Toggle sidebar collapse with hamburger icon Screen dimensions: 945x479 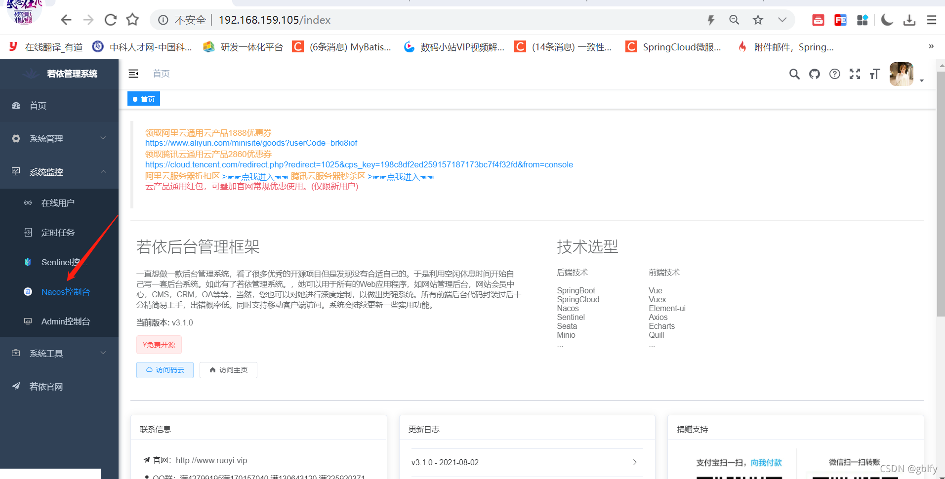point(133,74)
